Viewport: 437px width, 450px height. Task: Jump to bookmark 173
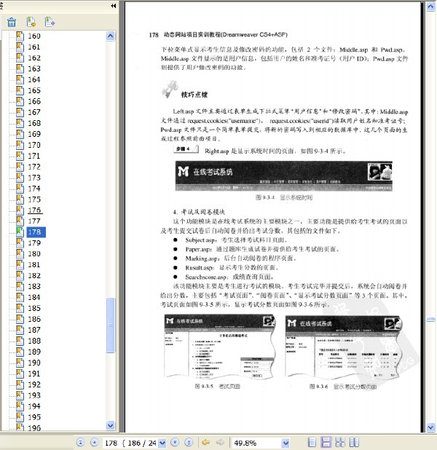click(x=34, y=178)
